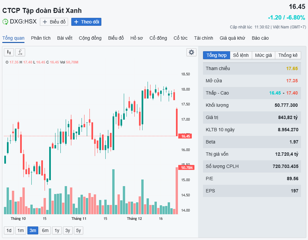The width and height of the screenshot is (308, 240).
Task: Open the 'Tài chính' tab
Action: (203, 38)
